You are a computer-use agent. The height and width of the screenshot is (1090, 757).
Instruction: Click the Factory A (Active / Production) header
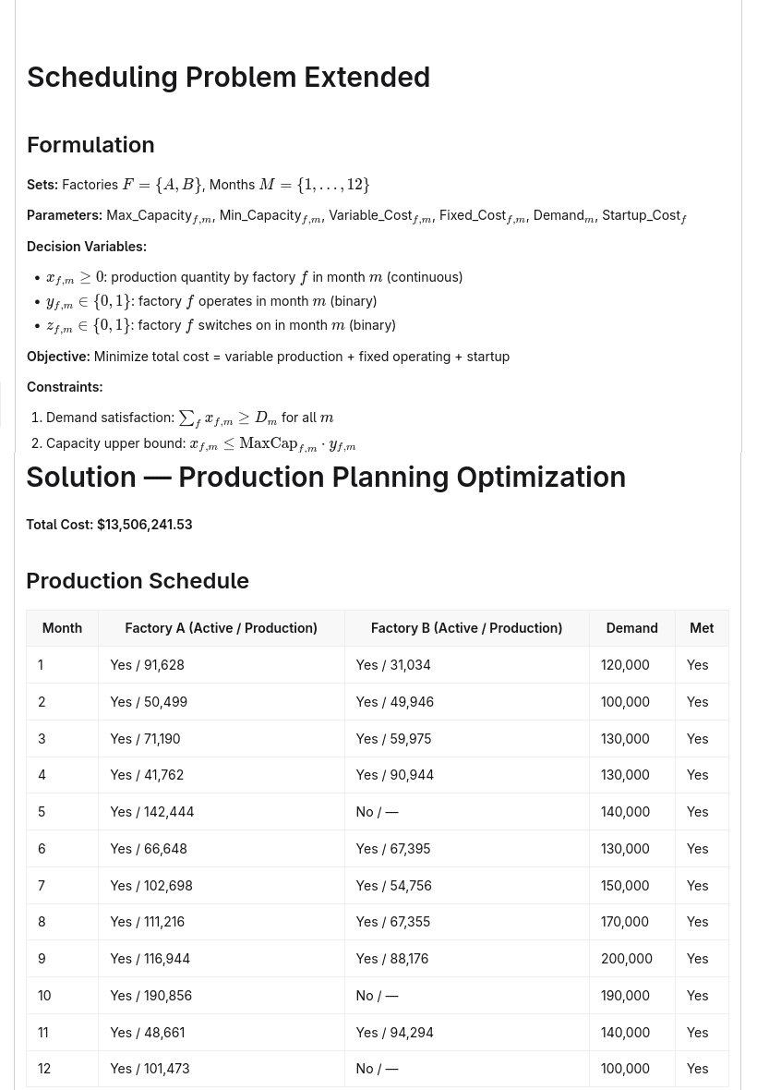(x=221, y=628)
